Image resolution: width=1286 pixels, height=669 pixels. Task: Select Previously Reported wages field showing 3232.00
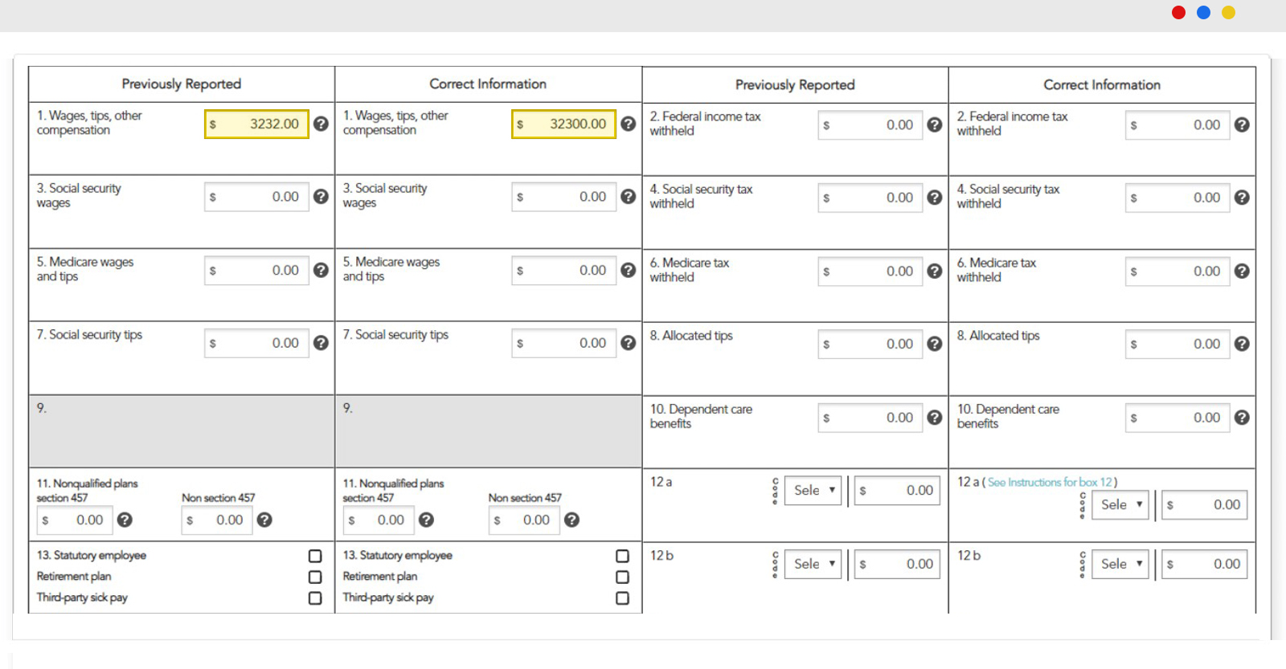point(257,124)
